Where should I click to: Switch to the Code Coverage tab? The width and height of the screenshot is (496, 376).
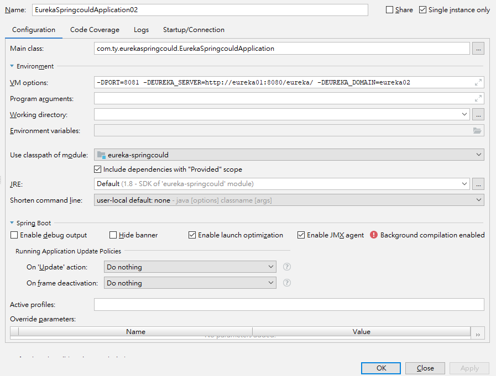pos(95,30)
